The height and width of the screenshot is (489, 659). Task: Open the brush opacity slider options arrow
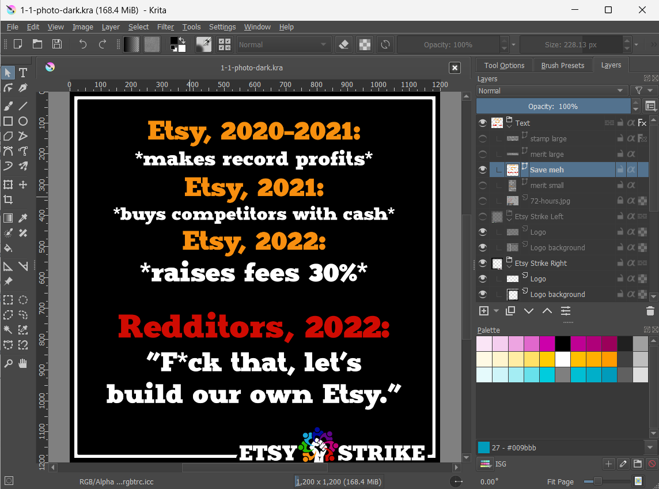[x=513, y=44]
